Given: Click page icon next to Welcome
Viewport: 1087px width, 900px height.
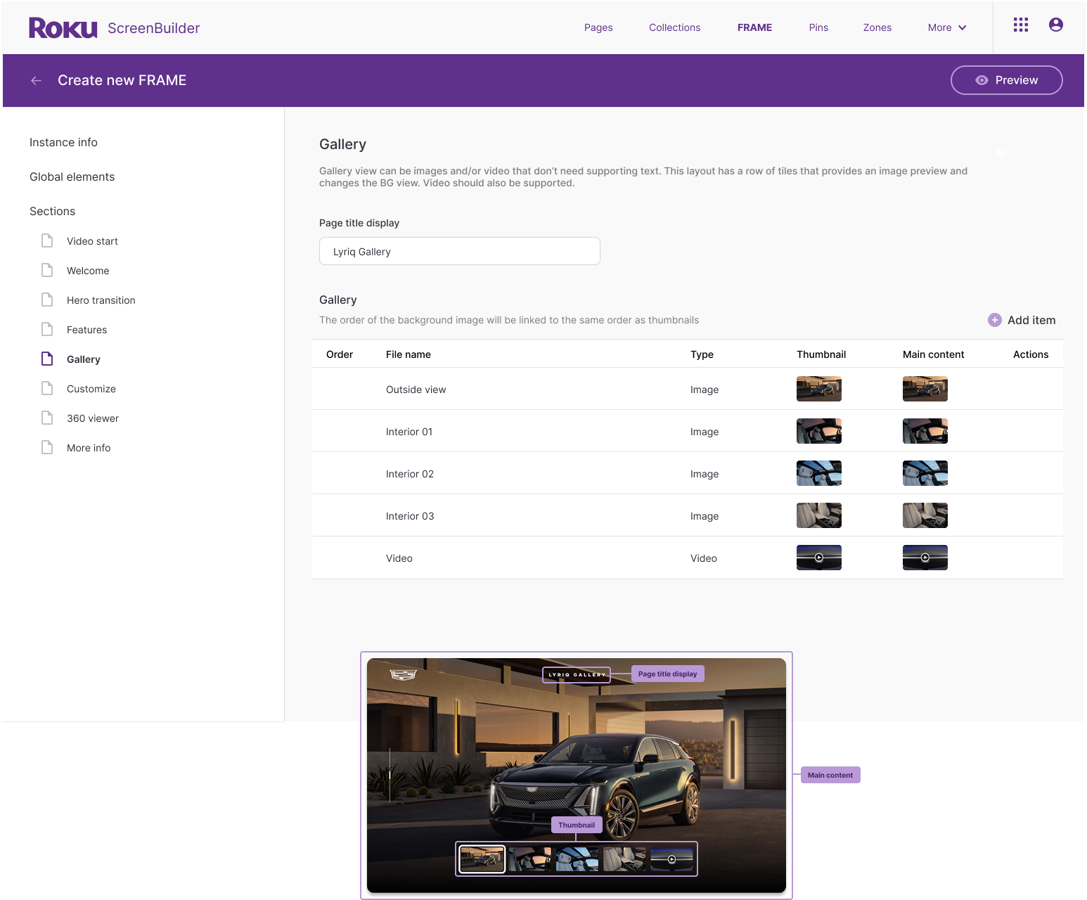Looking at the screenshot, I should click(47, 270).
